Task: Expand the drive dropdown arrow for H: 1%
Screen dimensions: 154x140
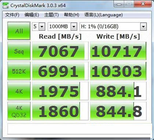Action: coord(143,26)
